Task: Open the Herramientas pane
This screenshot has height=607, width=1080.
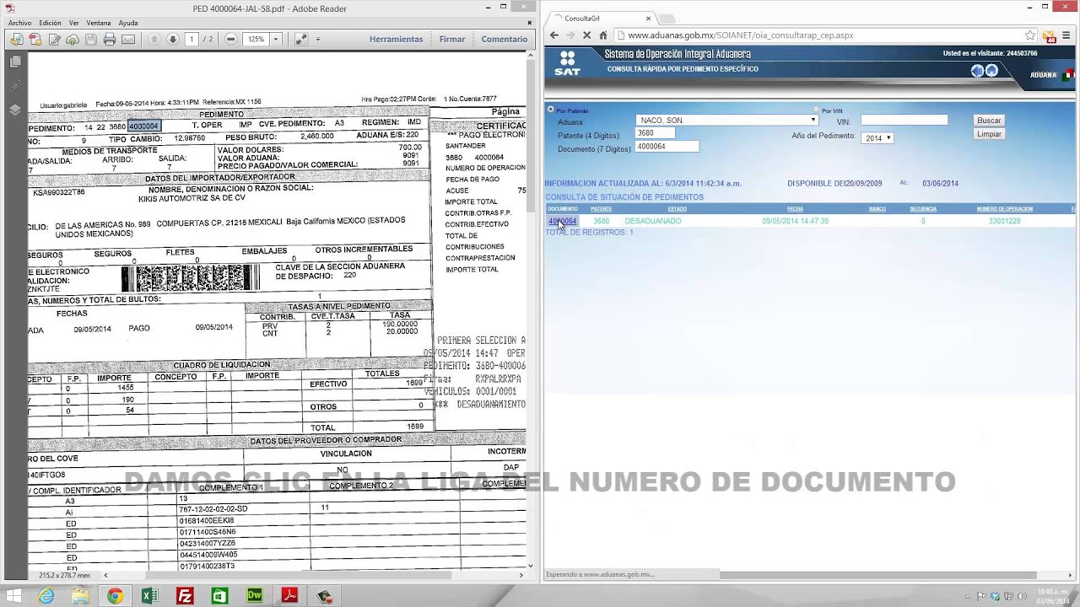Action: [396, 40]
